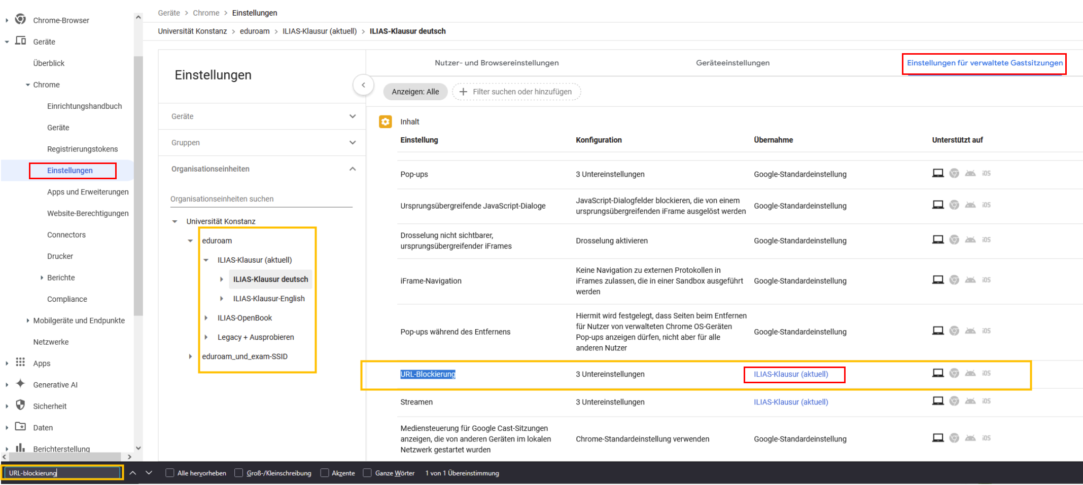Click sidebar vertical scrollbar
The width and height of the screenshot is (1083, 485).
coord(138,185)
